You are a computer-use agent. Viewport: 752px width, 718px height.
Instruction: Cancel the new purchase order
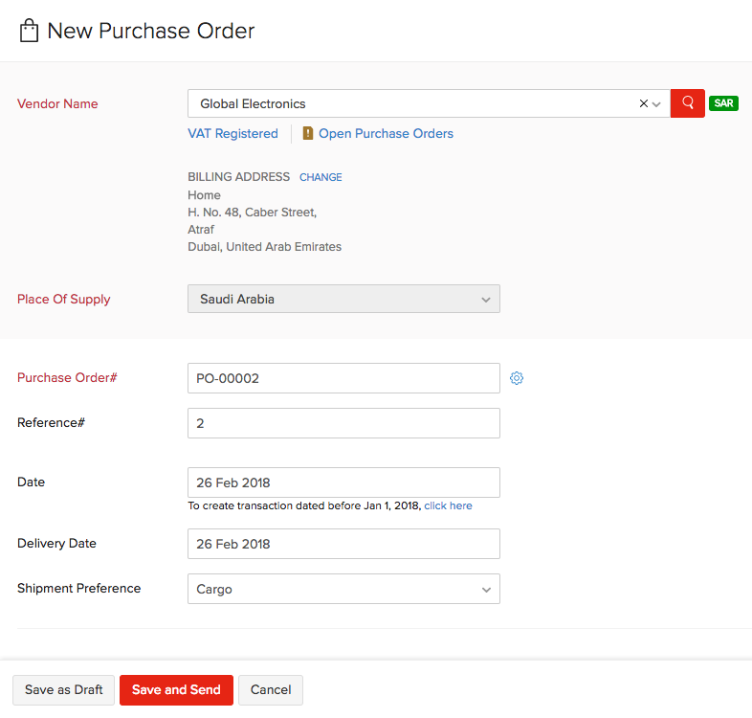[x=271, y=689]
